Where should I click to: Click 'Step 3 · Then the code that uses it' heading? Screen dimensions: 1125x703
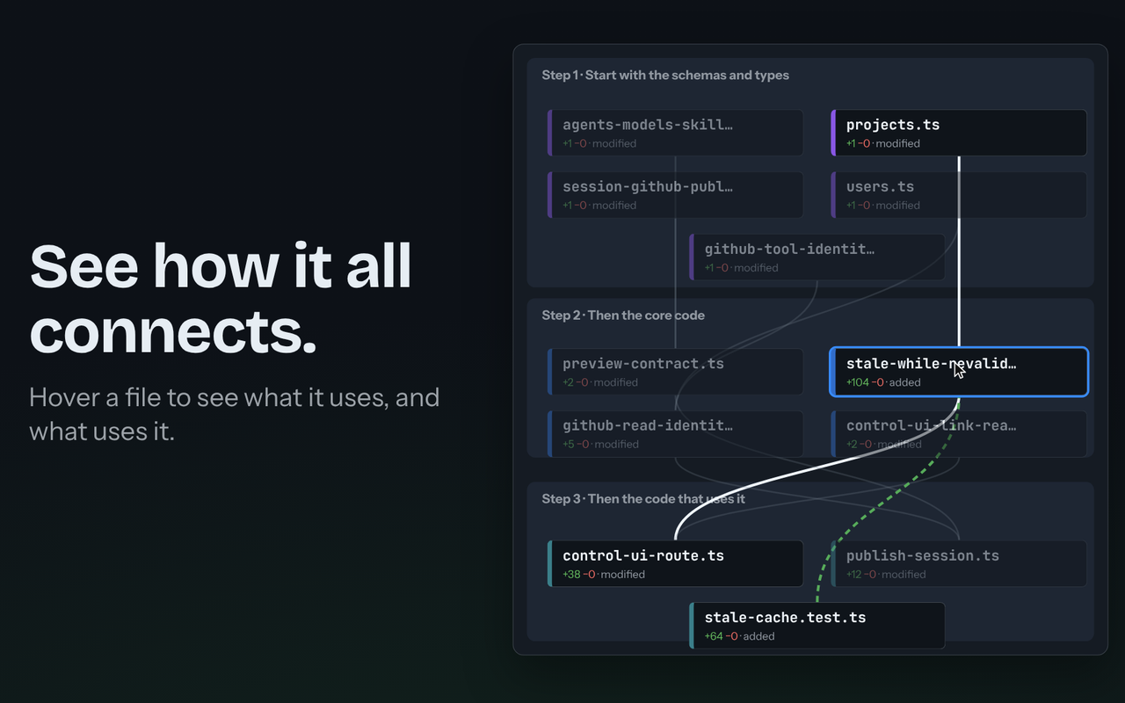tap(643, 499)
